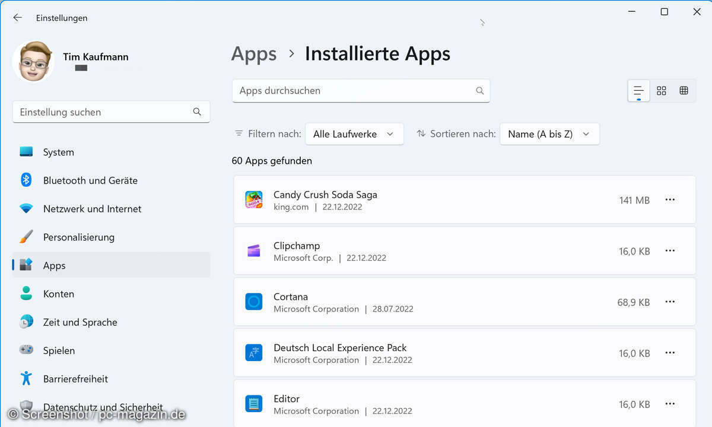Viewport: 712px width, 427px height.
Task: Switch to list view layout
Action: coord(638,91)
